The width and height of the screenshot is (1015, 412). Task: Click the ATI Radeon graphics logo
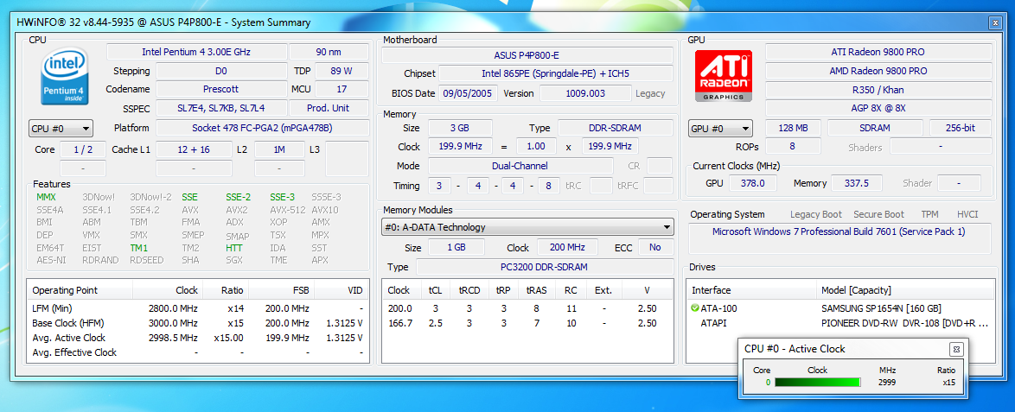723,76
